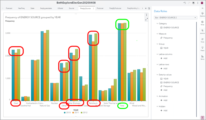Image resolution: width=206 pixels, height=120 pixels.
Task: Open the Actions pane
Action: [x=202, y=32]
